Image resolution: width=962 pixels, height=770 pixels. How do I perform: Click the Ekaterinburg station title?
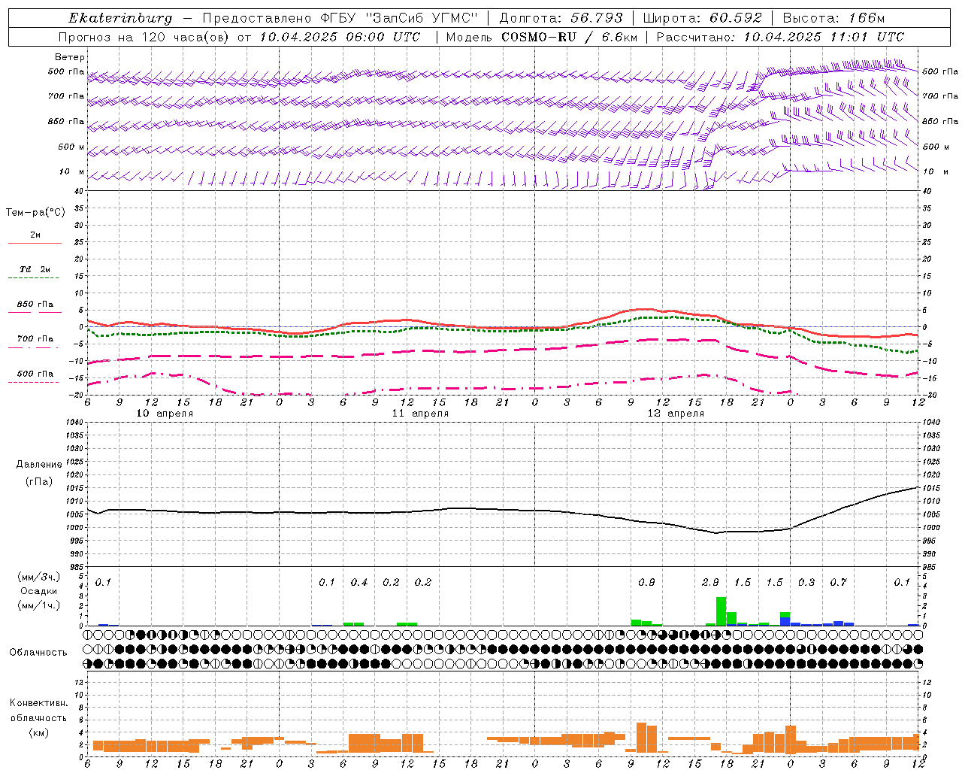coord(120,18)
